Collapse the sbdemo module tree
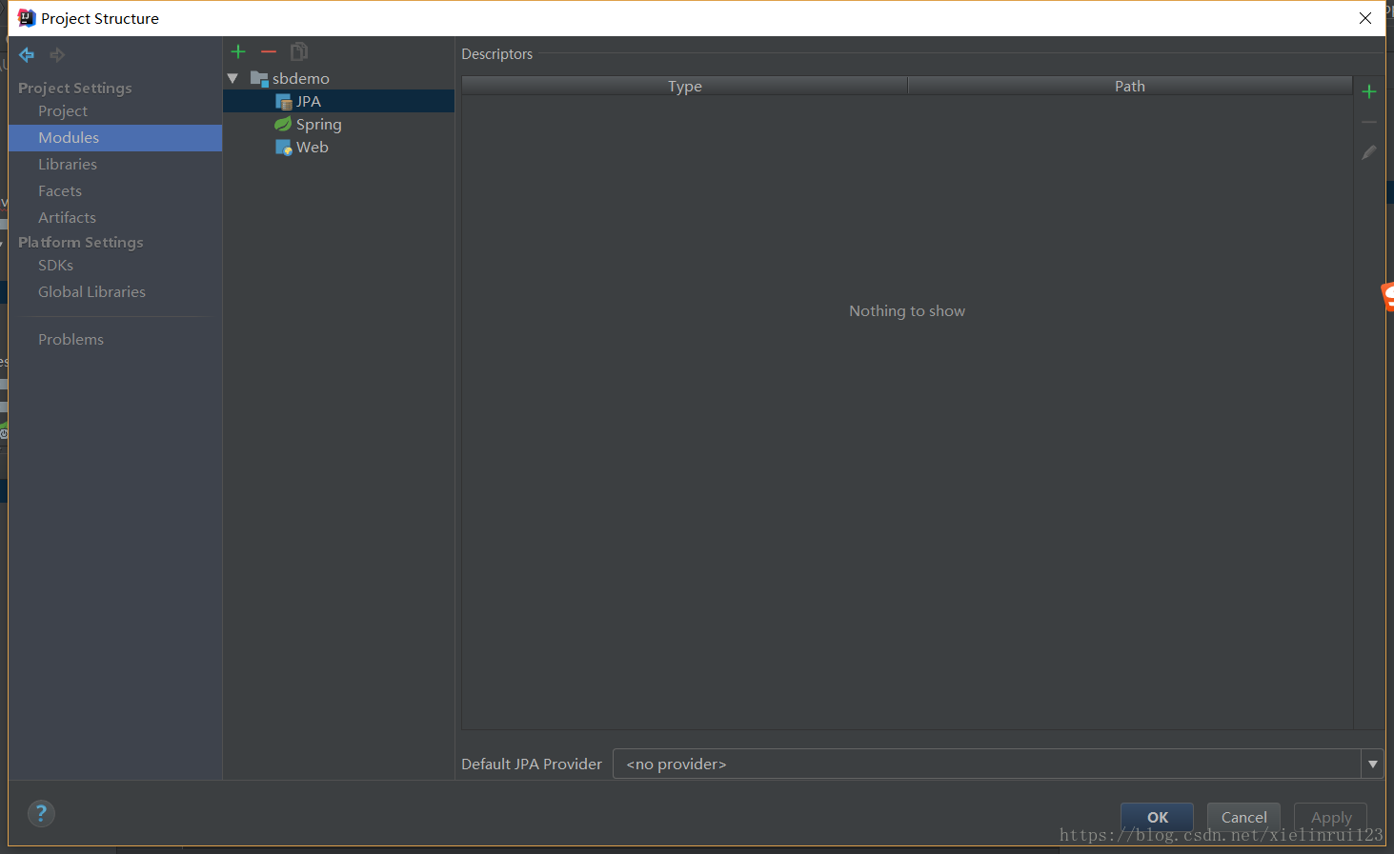This screenshot has width=1394, height=854. [232, 78]
